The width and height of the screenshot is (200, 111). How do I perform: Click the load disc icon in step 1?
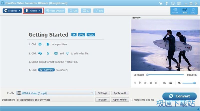[40, 44]
